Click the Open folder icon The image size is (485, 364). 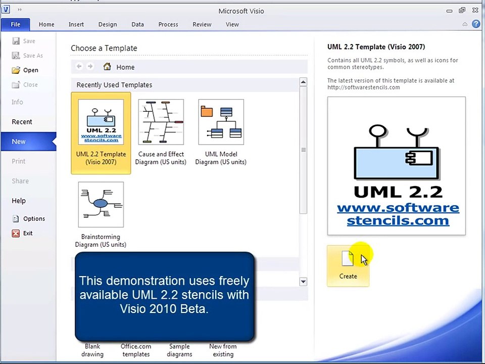point(16,70)
